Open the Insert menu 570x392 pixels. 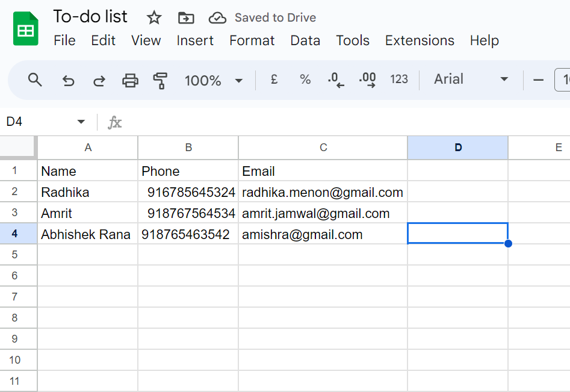[195, 40]
